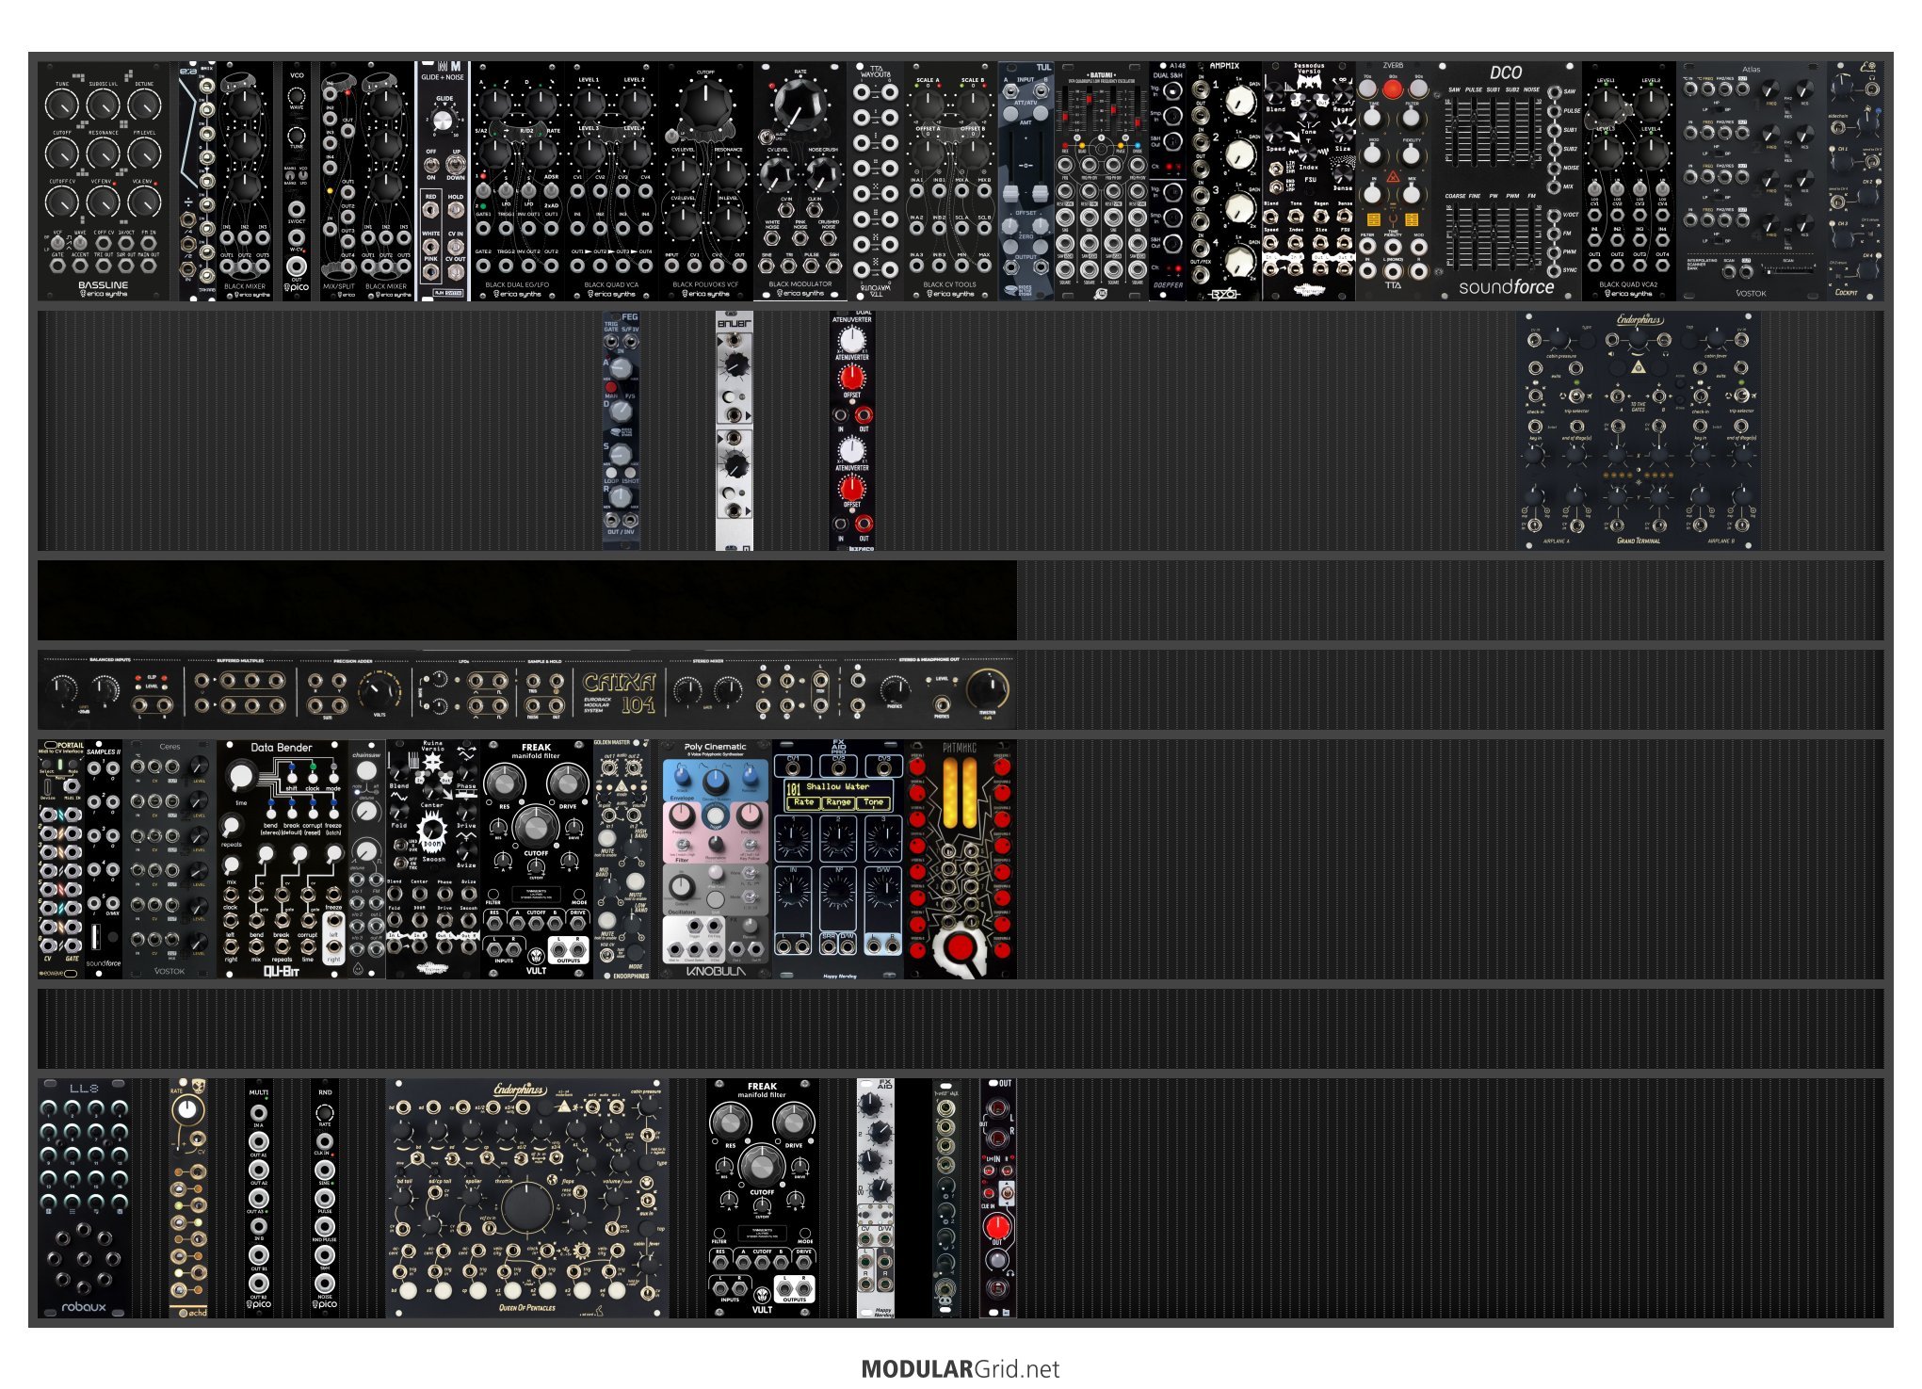Screen dimensions: 1922x1389
Task: Select the FEG envelope module
Action: point(622,430)
